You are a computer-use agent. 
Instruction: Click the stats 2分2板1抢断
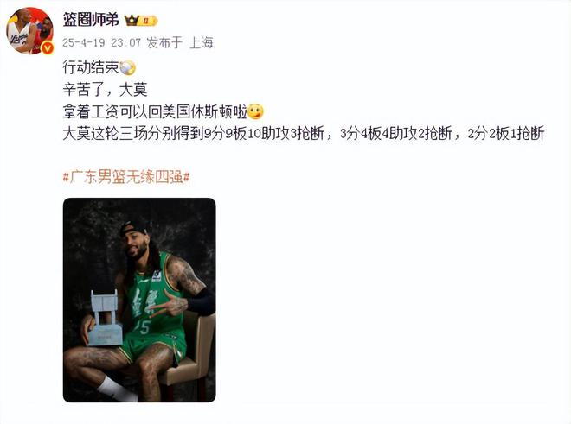point(506,134)
